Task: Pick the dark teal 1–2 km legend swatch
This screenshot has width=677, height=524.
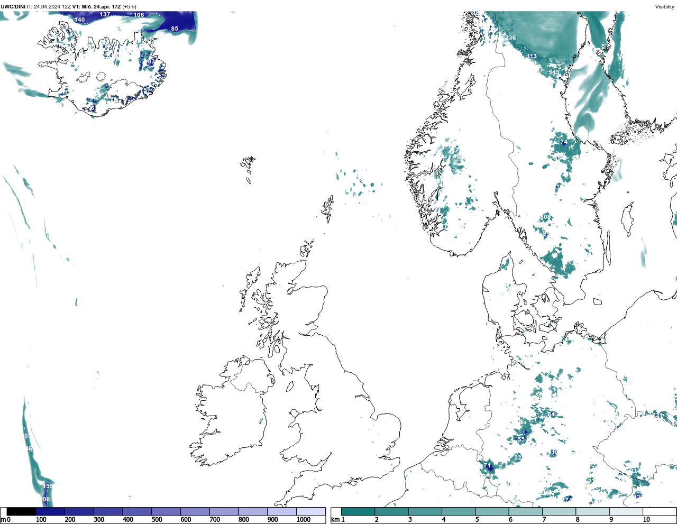Action: tap(358, 512)
